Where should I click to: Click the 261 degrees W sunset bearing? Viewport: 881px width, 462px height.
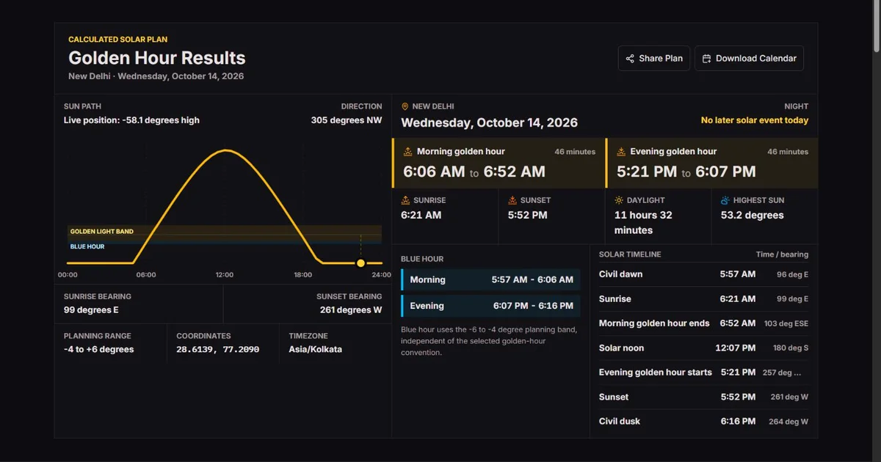[351, 310]
